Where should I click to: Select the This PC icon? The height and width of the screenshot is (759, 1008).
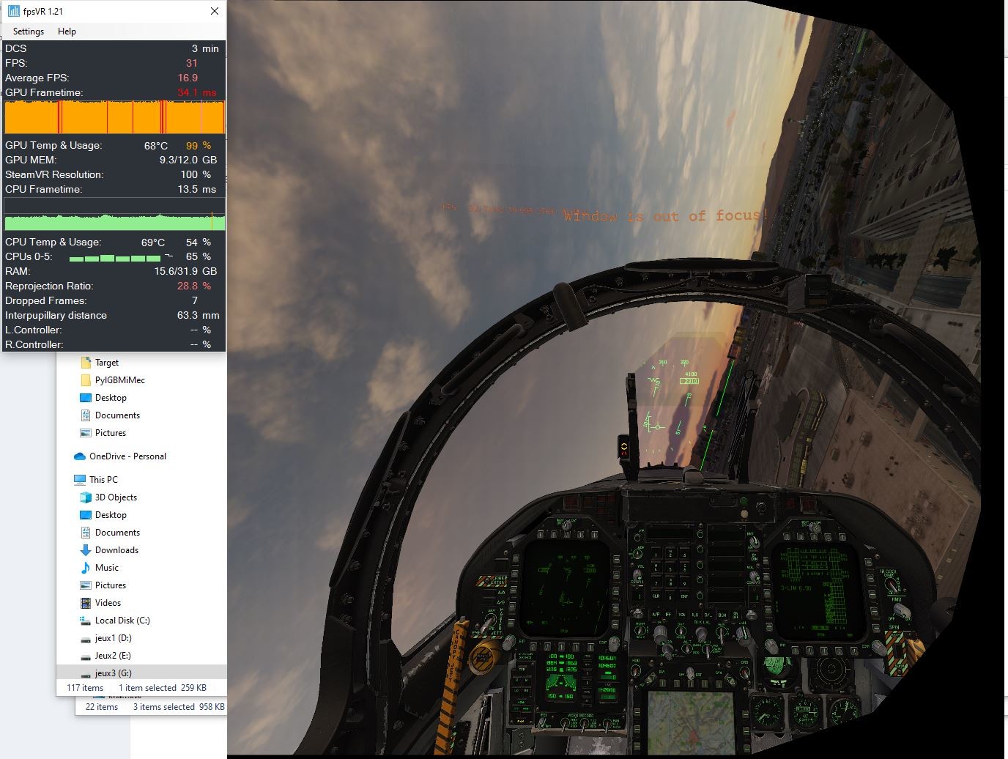[x=80, y=480]
